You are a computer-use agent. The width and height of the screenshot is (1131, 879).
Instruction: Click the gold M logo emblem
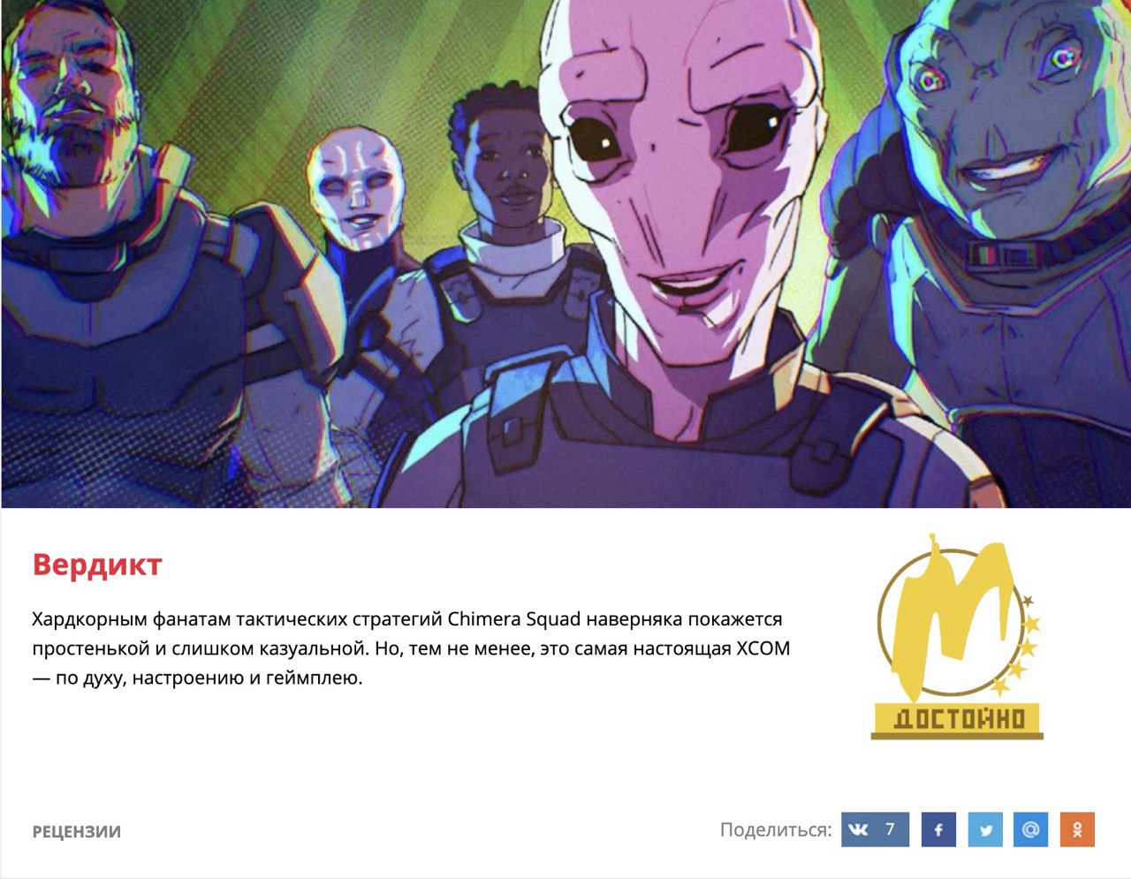coord(950,614)
